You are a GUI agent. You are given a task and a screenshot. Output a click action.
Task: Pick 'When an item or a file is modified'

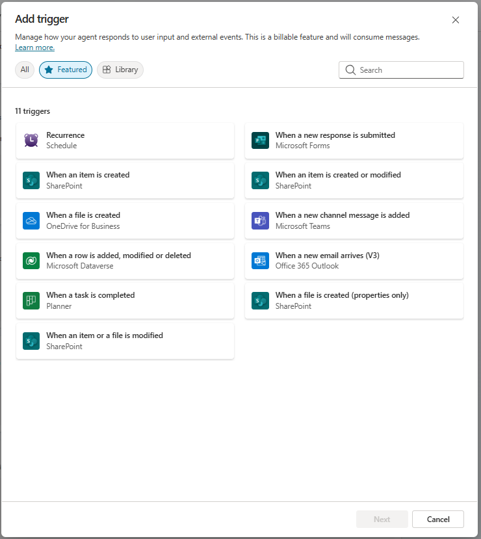pos(125,341)
